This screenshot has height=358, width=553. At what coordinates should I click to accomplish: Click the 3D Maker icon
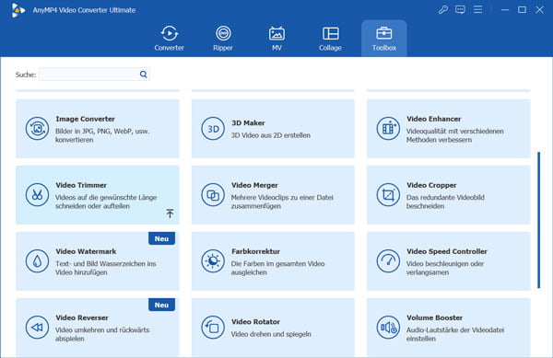pyautogui.click(x=213, y=129)
